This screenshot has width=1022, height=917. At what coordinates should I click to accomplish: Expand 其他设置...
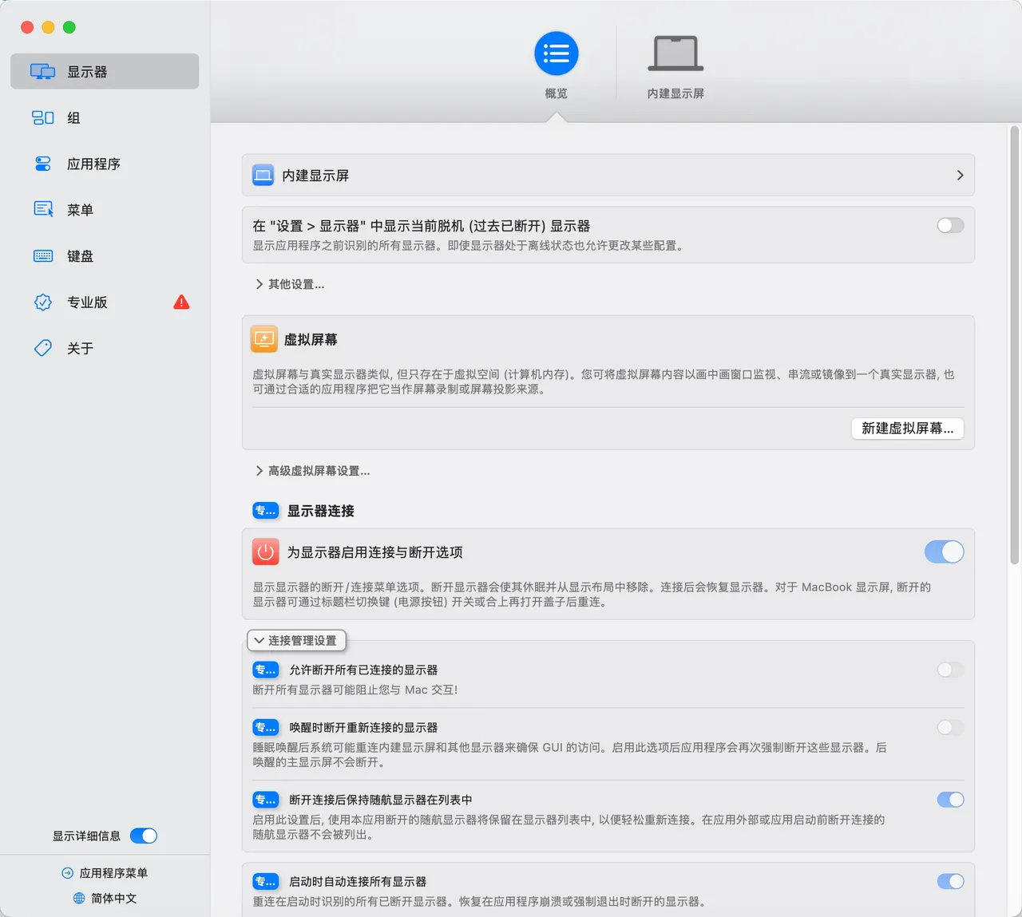[x=290, y=284]
